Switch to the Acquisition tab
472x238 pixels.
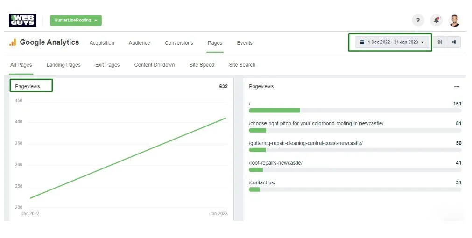point(102,43)
